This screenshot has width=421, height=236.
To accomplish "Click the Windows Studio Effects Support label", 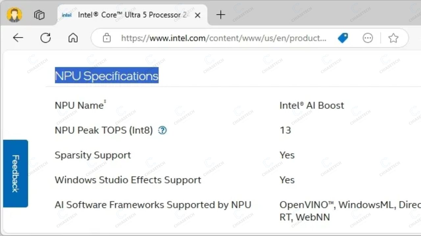I will [x=128, y=180].
